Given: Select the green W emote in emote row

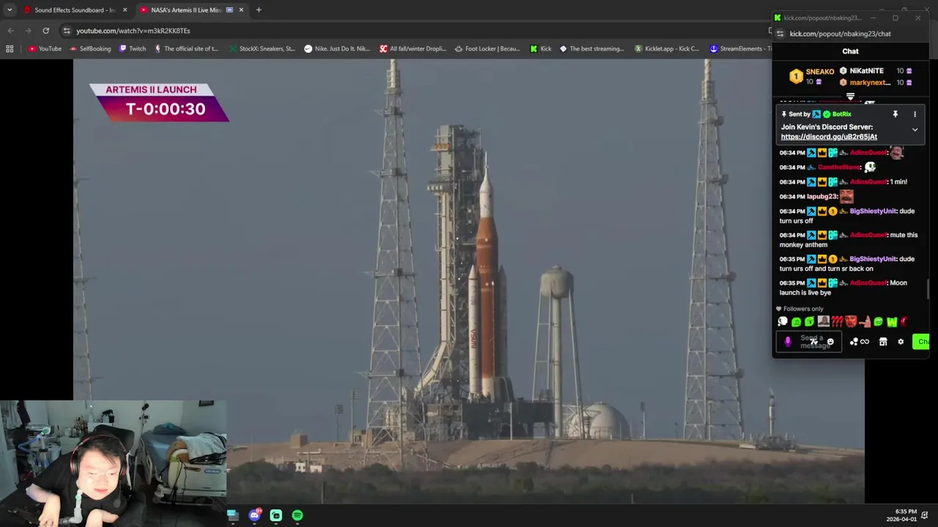Looking at the screenshot, I should pyautogui.click(x=892, y=322).
